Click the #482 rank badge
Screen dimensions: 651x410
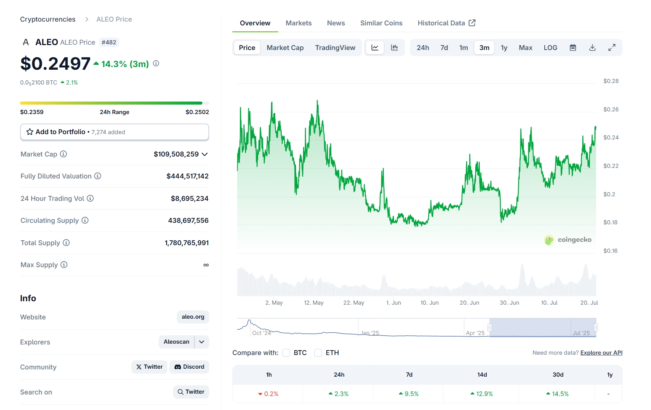click(x=109, y=42)
